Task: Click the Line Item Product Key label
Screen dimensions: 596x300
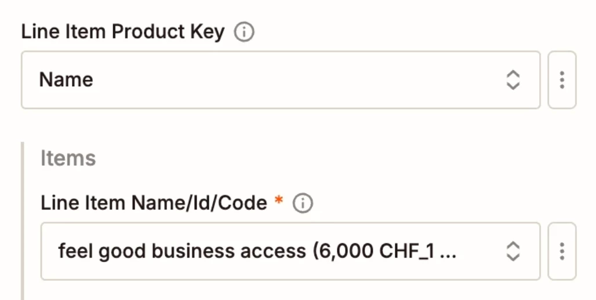Action: point(123,32)
